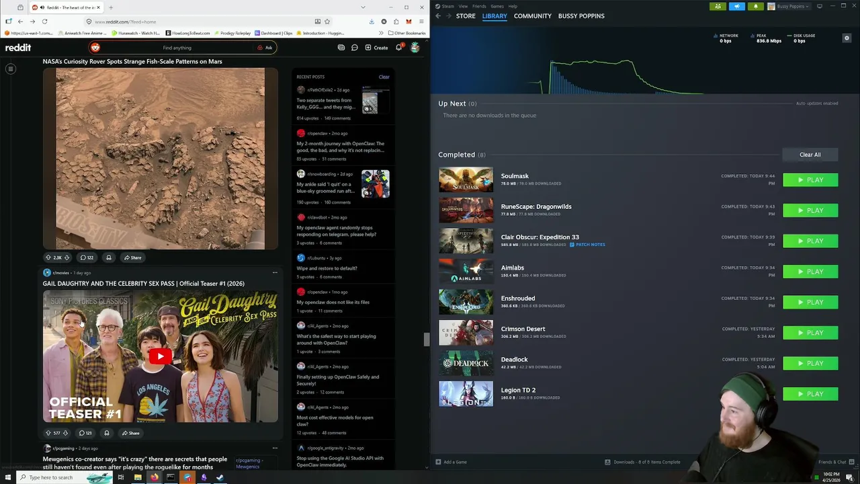860x484 pixels.
Task: Open Prodigy Roleplay bookmark
Action: [x=232, y=33]
